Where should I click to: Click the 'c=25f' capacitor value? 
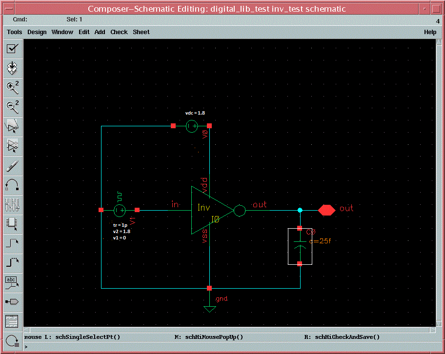pyautogui.click(x=320, y=241)
